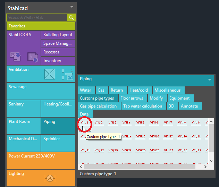Open the Recesses tile
This screenshot has width=219, height=187.
(x=58, y=52)
